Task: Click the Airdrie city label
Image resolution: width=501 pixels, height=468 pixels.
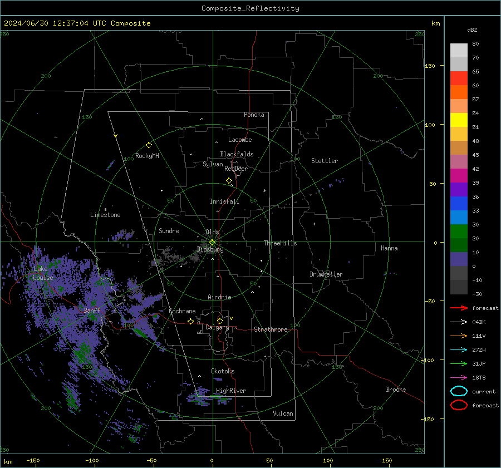Action: click(219, 297)
